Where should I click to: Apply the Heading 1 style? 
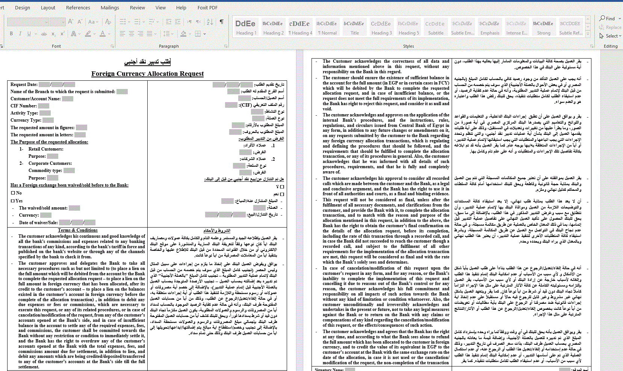[x=246, y=27]
